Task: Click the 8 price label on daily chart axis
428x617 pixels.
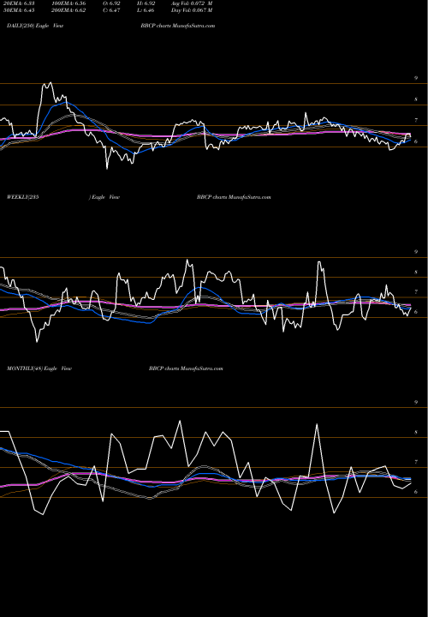Action: 416,99
